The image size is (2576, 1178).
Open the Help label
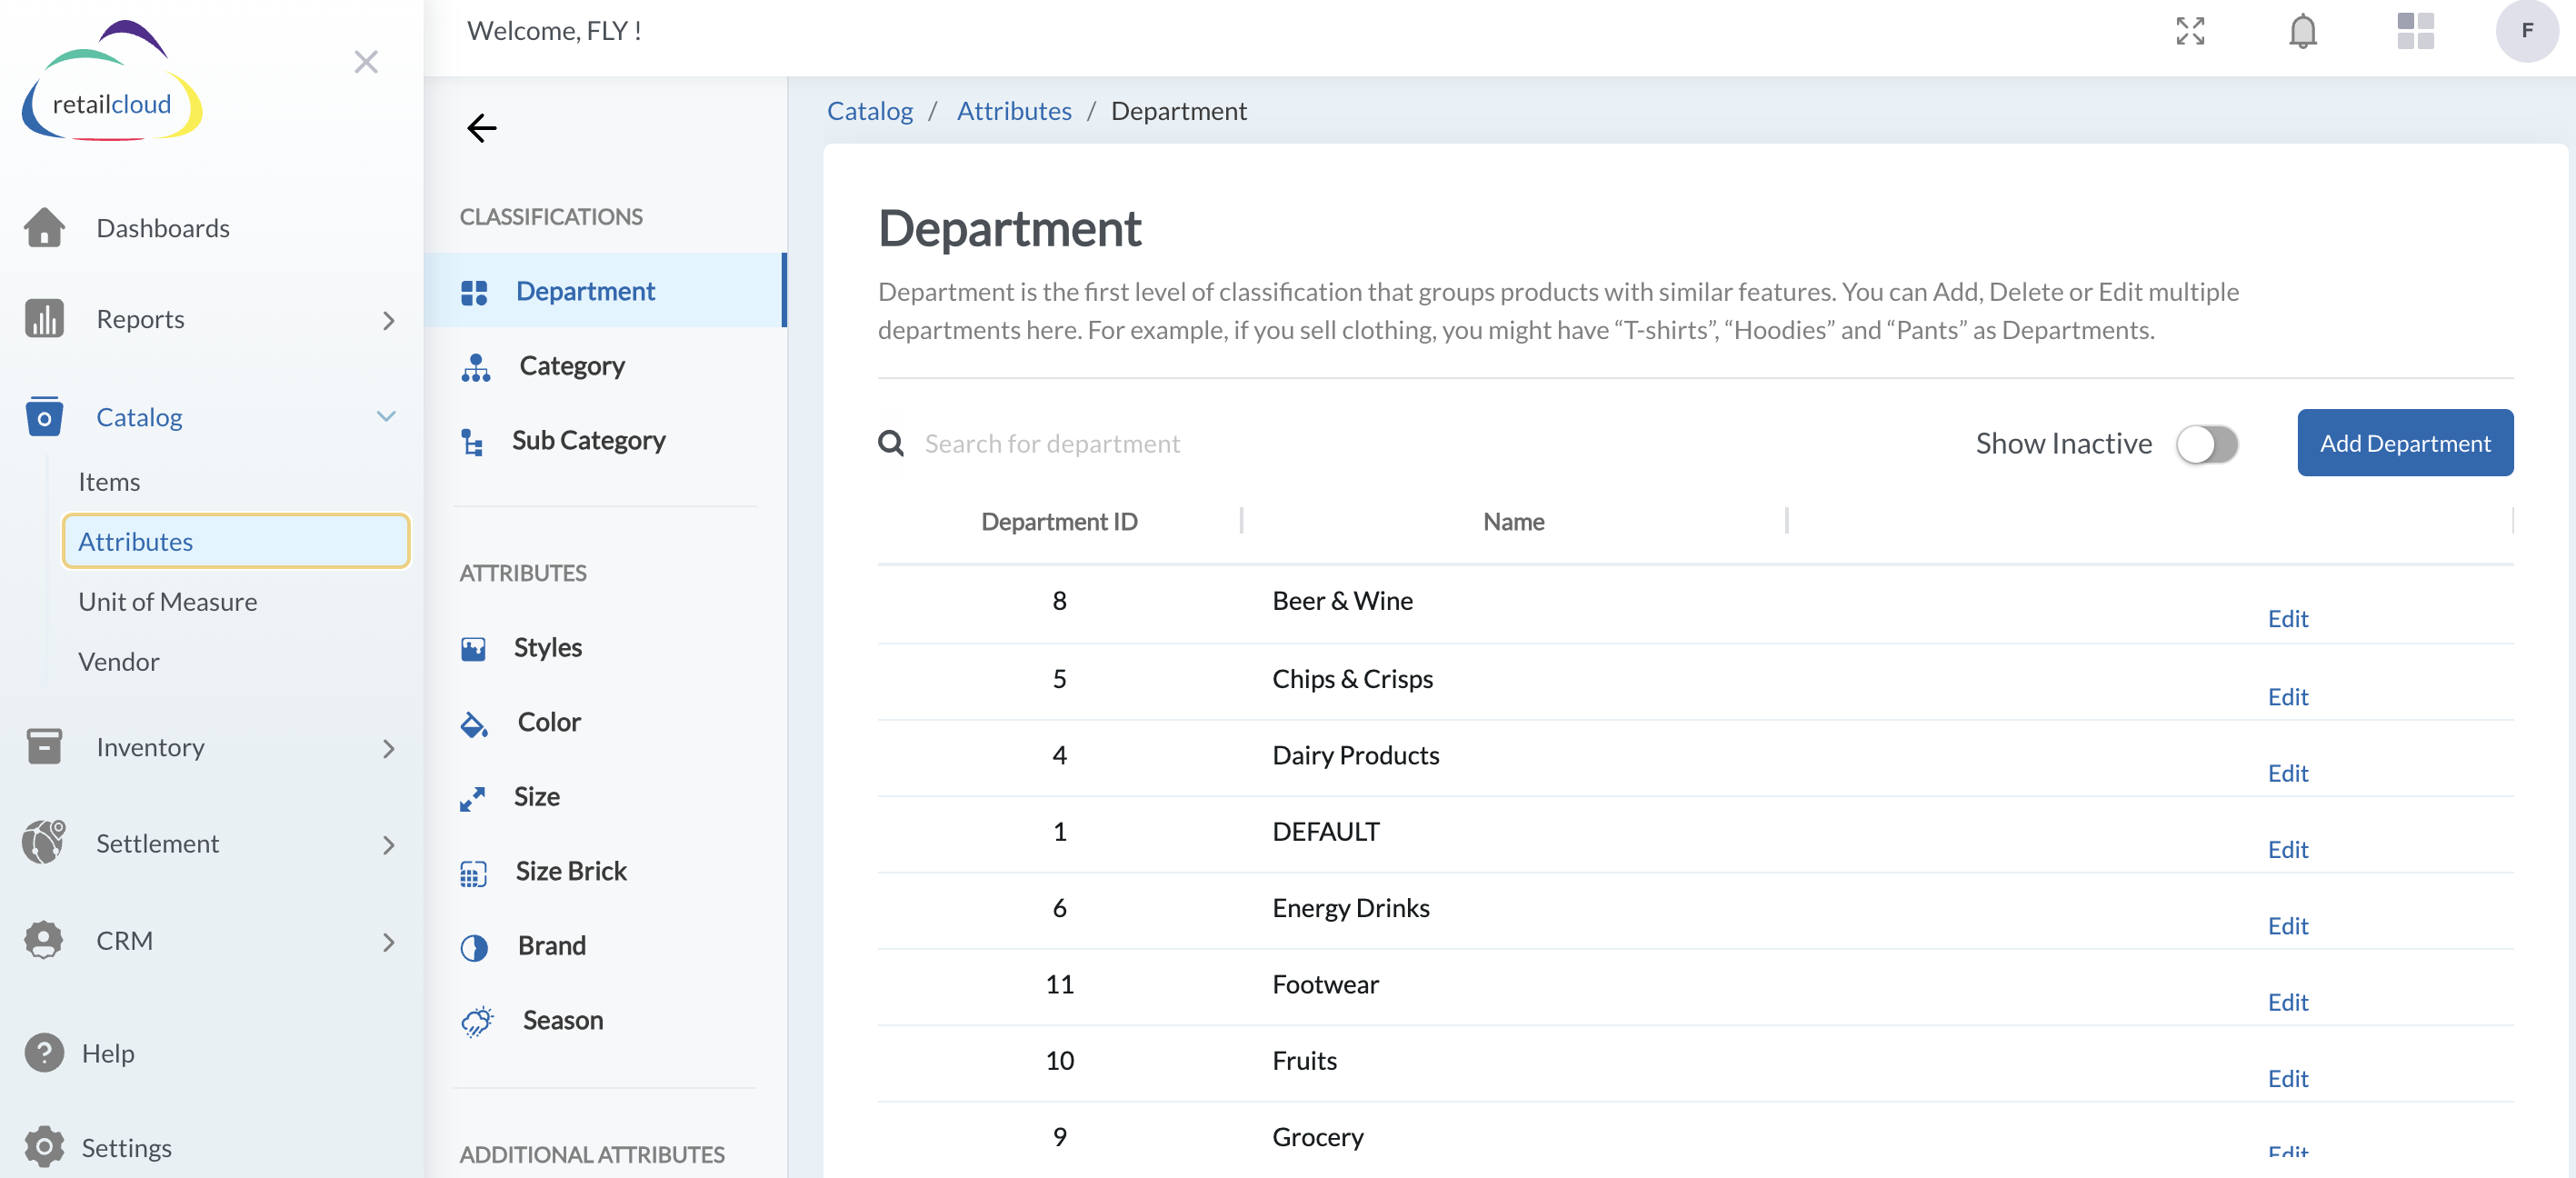(x=108, y=1053)
